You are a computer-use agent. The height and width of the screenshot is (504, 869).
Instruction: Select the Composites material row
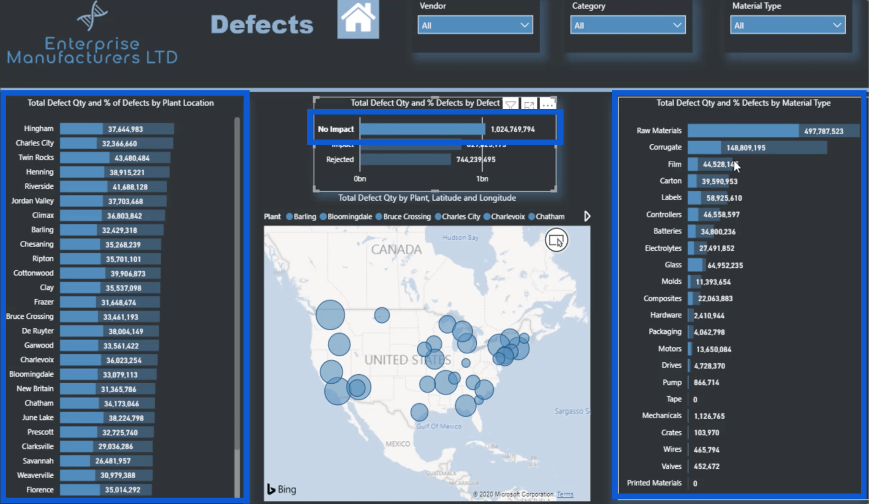click(688, 298)
